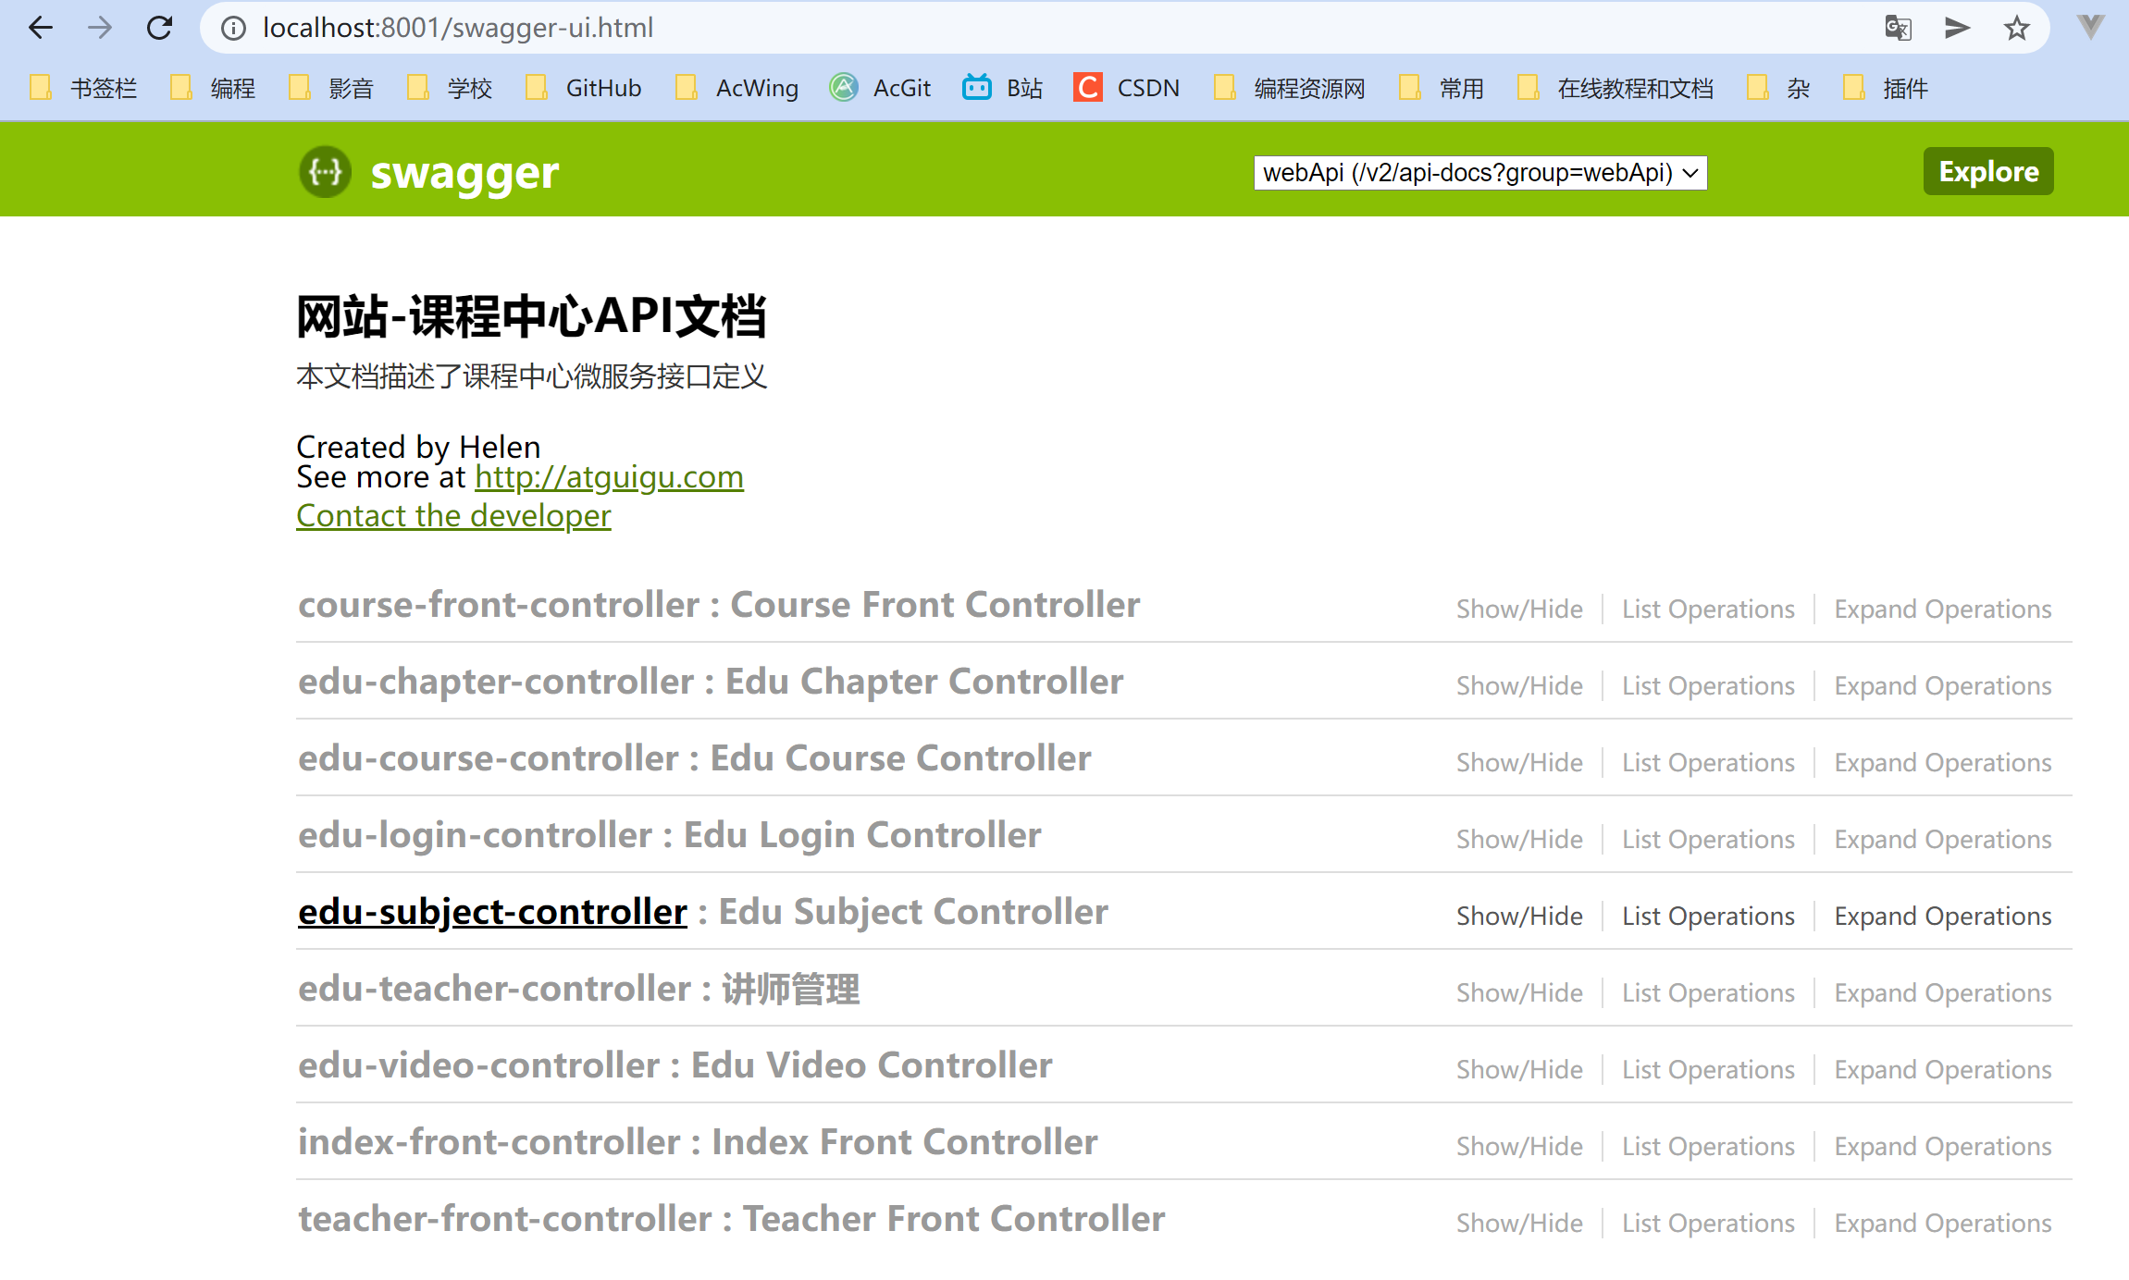Click List Operations for edu-chapter-controller
2129x1280 pixels.
1708,686
